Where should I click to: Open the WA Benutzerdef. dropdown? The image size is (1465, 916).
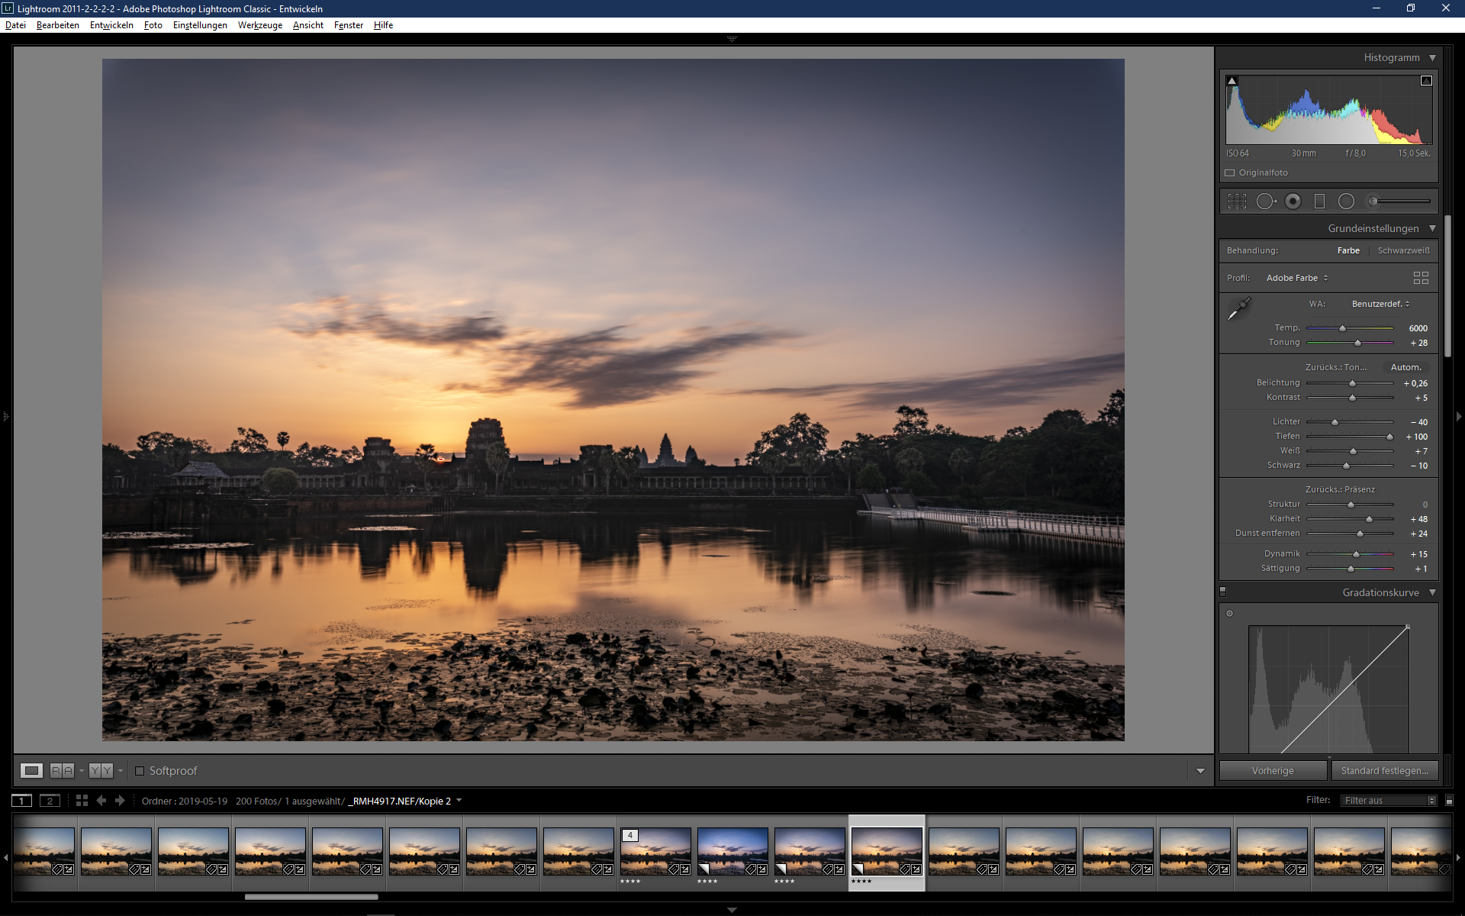click(x=1380, y=304)
